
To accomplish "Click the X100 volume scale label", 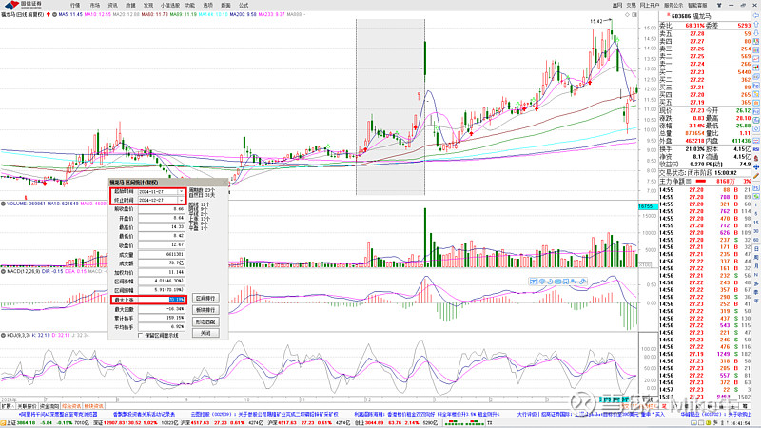I will tap(645, 265).
